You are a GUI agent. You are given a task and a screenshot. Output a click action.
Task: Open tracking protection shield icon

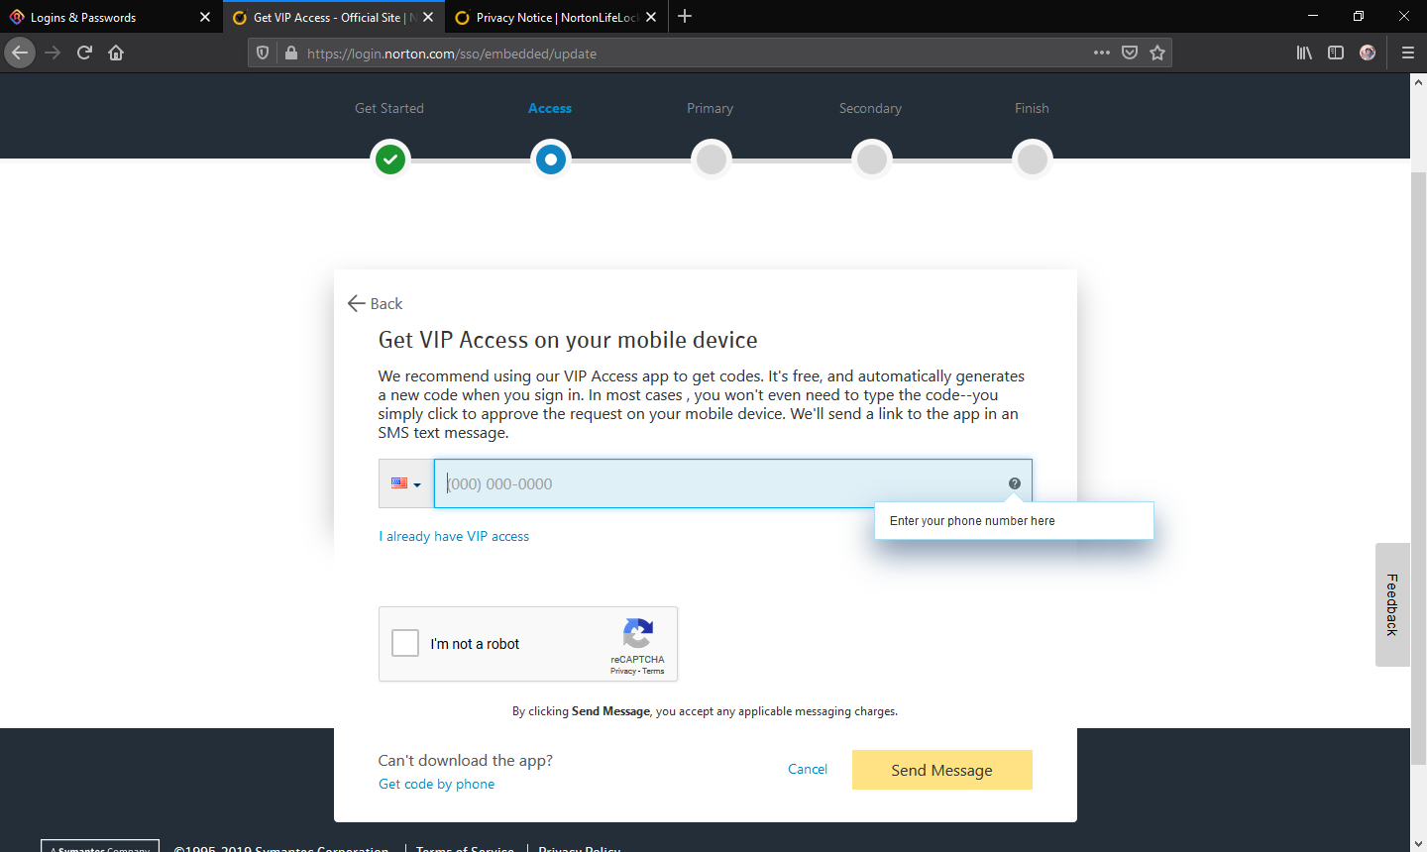click(x=263, y=53)
